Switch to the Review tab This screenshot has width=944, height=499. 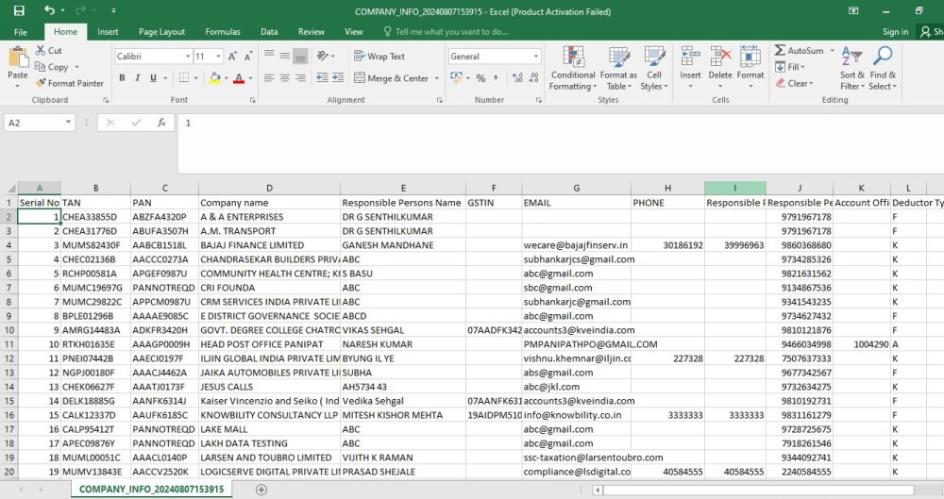(312, 32)
